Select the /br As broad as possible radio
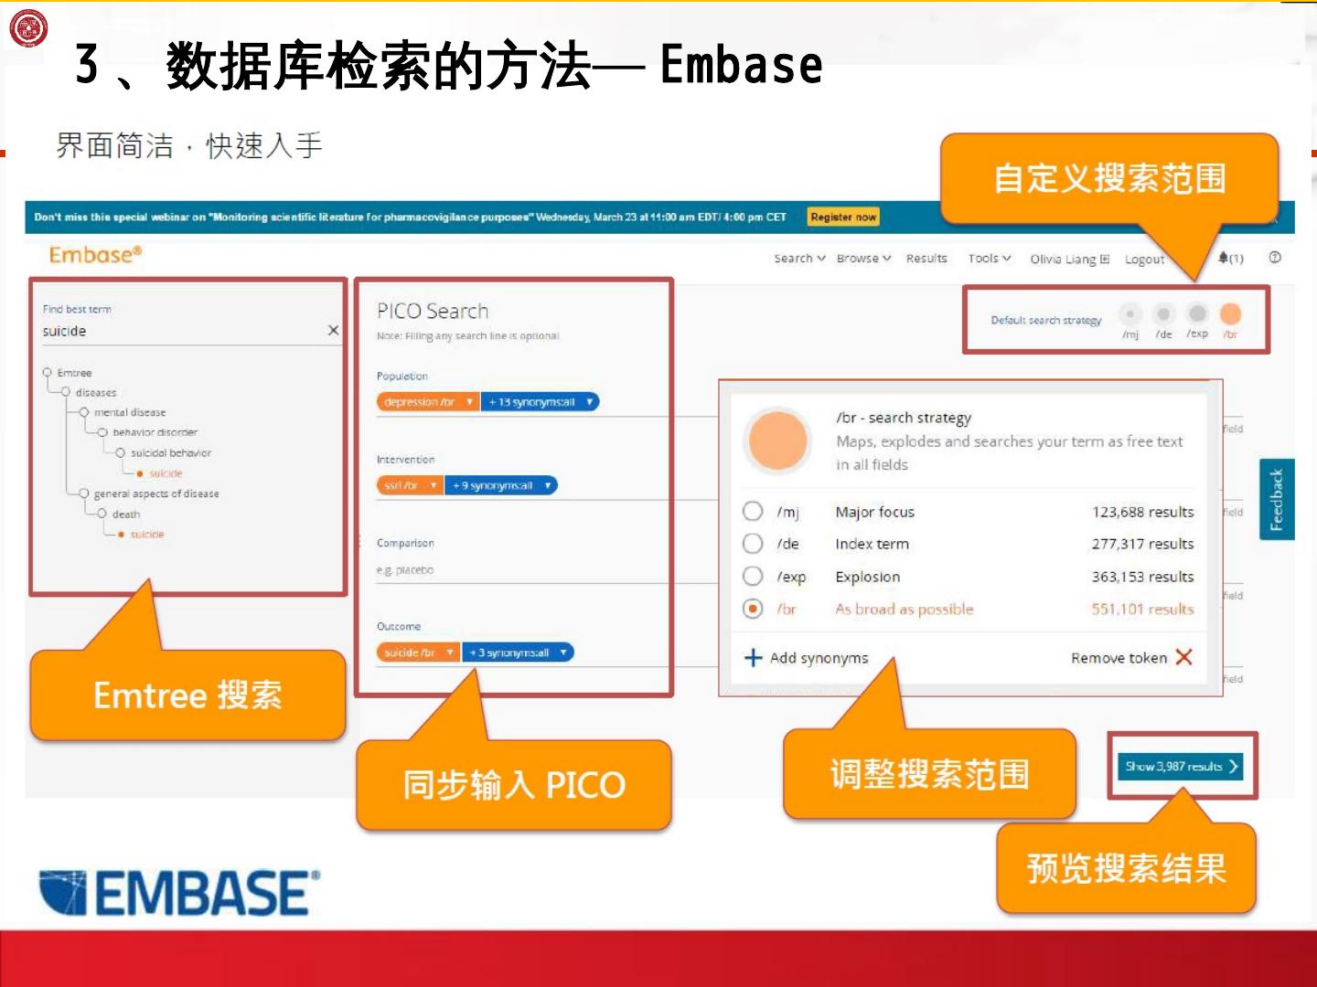 click(x=753, y=609)
